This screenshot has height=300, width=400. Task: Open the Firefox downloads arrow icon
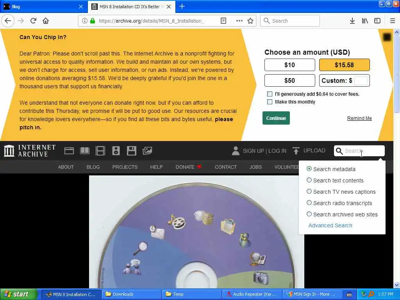click(x=352, y=21)
